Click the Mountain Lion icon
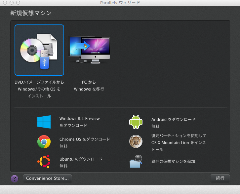 tap(136, 141)
